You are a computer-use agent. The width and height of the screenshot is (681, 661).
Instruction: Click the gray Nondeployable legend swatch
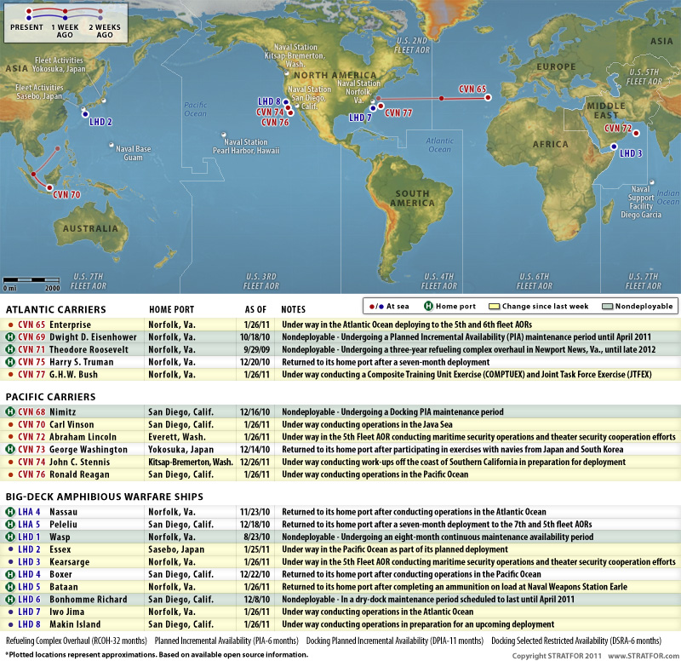pos(607,307)
